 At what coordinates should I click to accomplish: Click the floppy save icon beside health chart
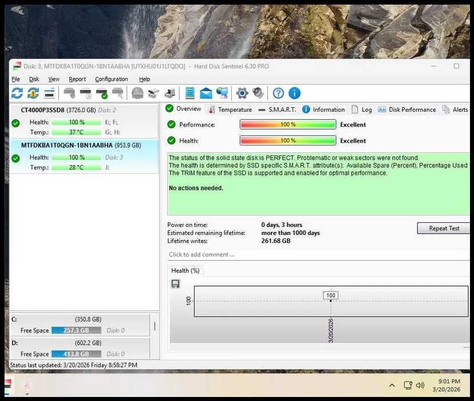(175, 284)
